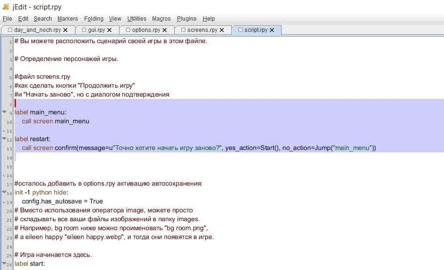Close the screens.rpy tab
444x270 pixels.
[x=222, y=30]
